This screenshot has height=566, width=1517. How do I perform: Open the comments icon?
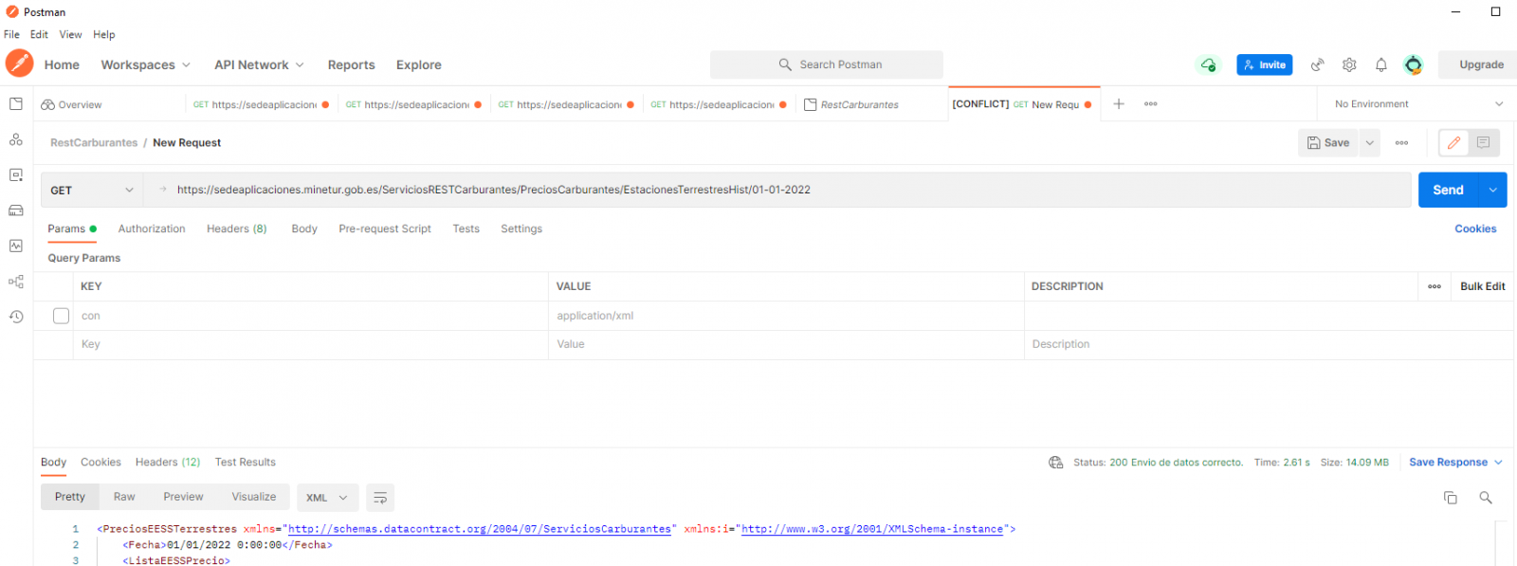tap(1484, 143)
